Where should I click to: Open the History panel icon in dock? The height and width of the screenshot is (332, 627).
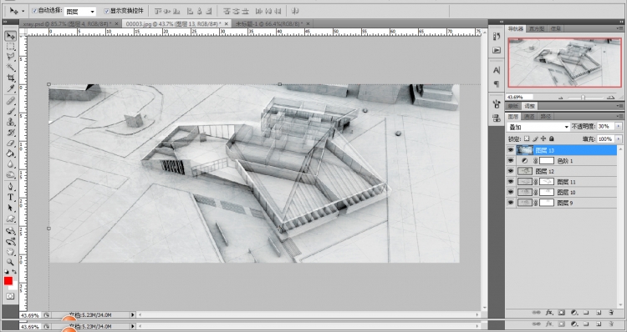point(497,37)
